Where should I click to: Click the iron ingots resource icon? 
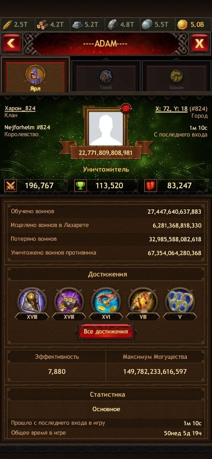click(x=77, y=25)
